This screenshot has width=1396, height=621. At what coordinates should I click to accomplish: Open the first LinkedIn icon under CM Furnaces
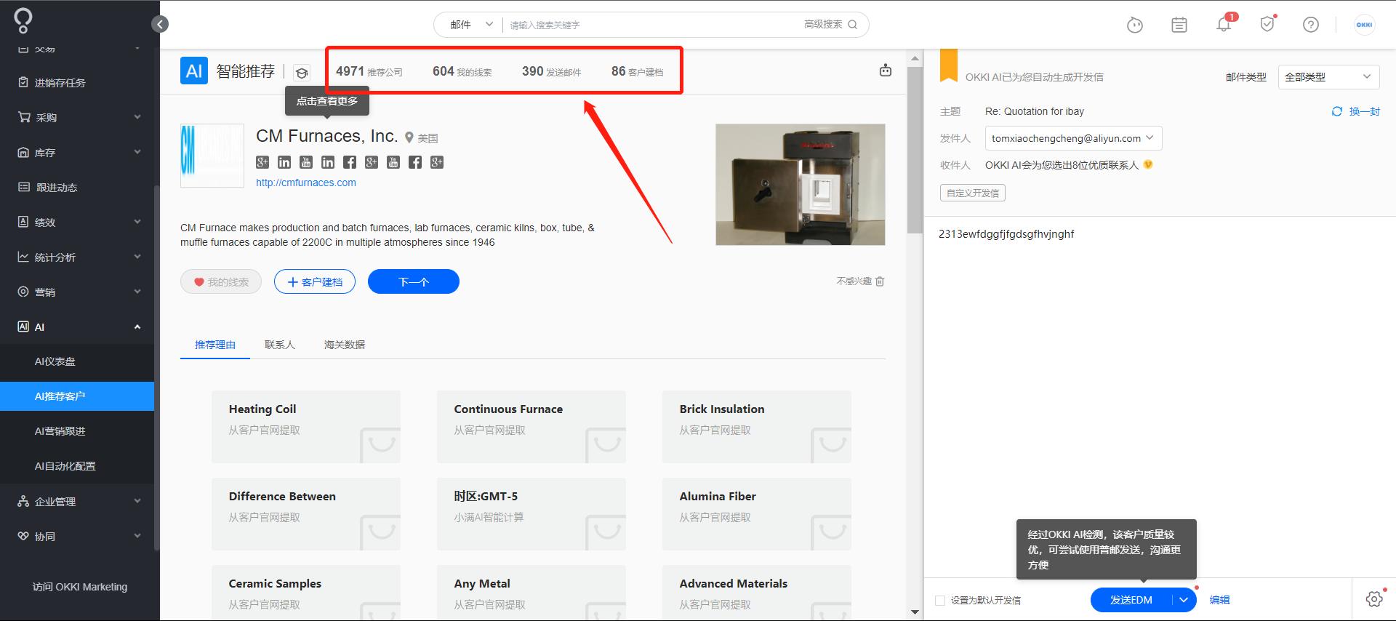click(284, 162)
